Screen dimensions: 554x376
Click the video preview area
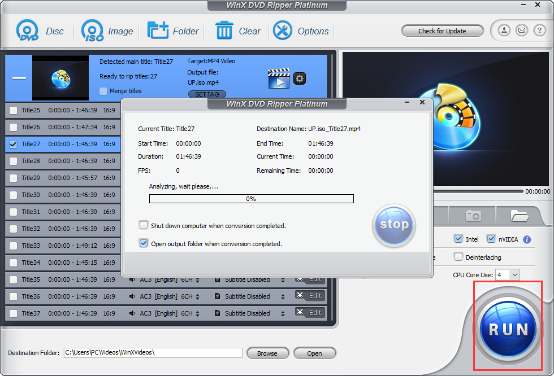coord(445,119)
